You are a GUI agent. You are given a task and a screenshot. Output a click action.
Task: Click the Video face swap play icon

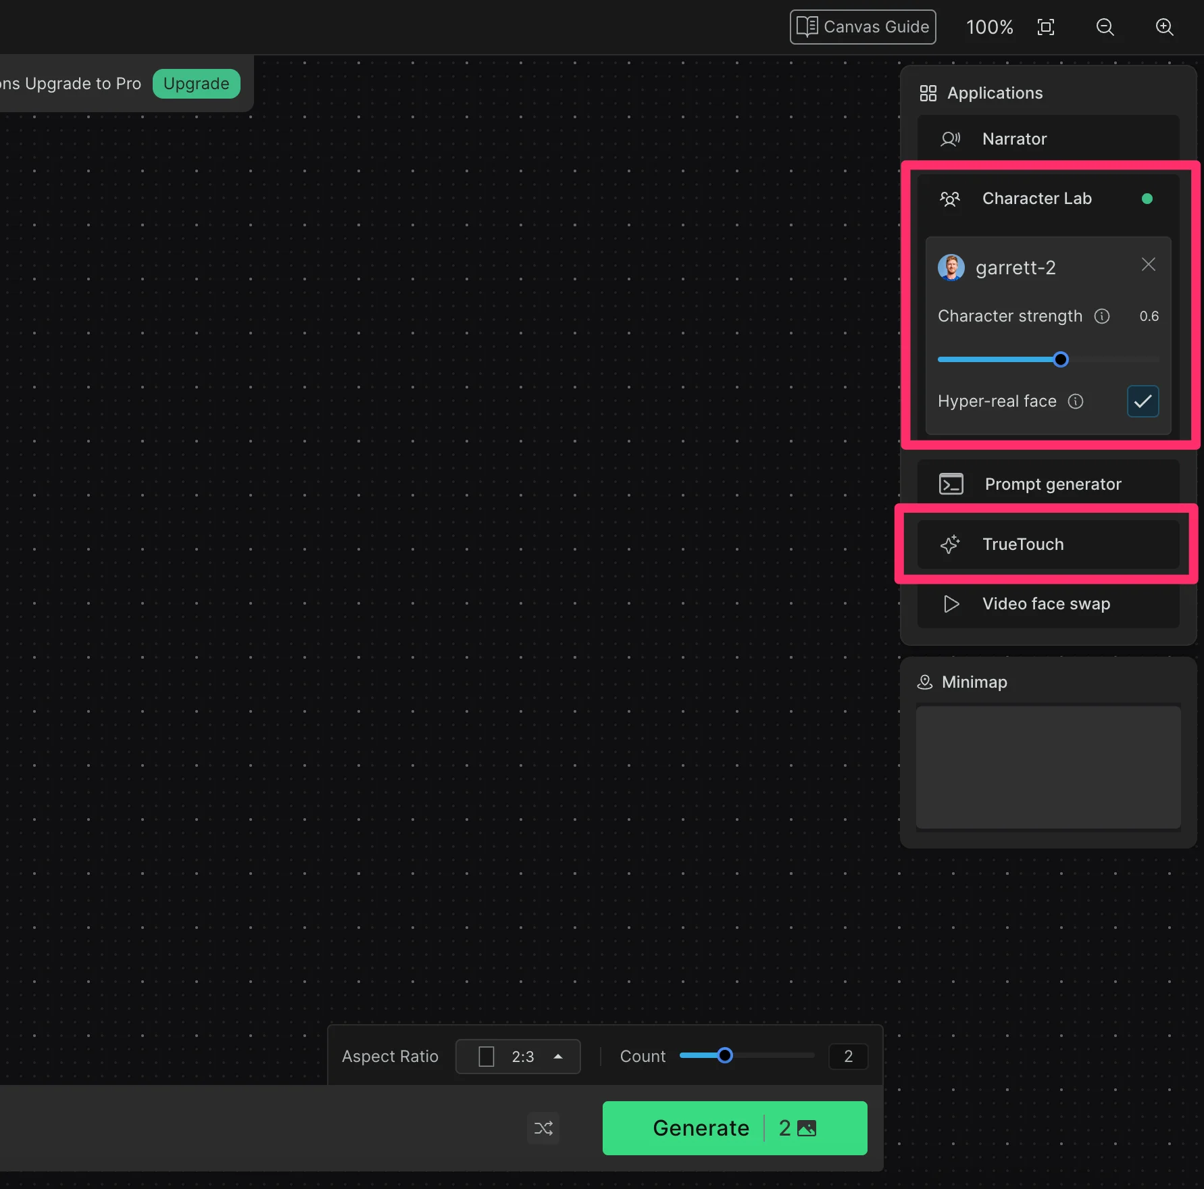[951, 604]
